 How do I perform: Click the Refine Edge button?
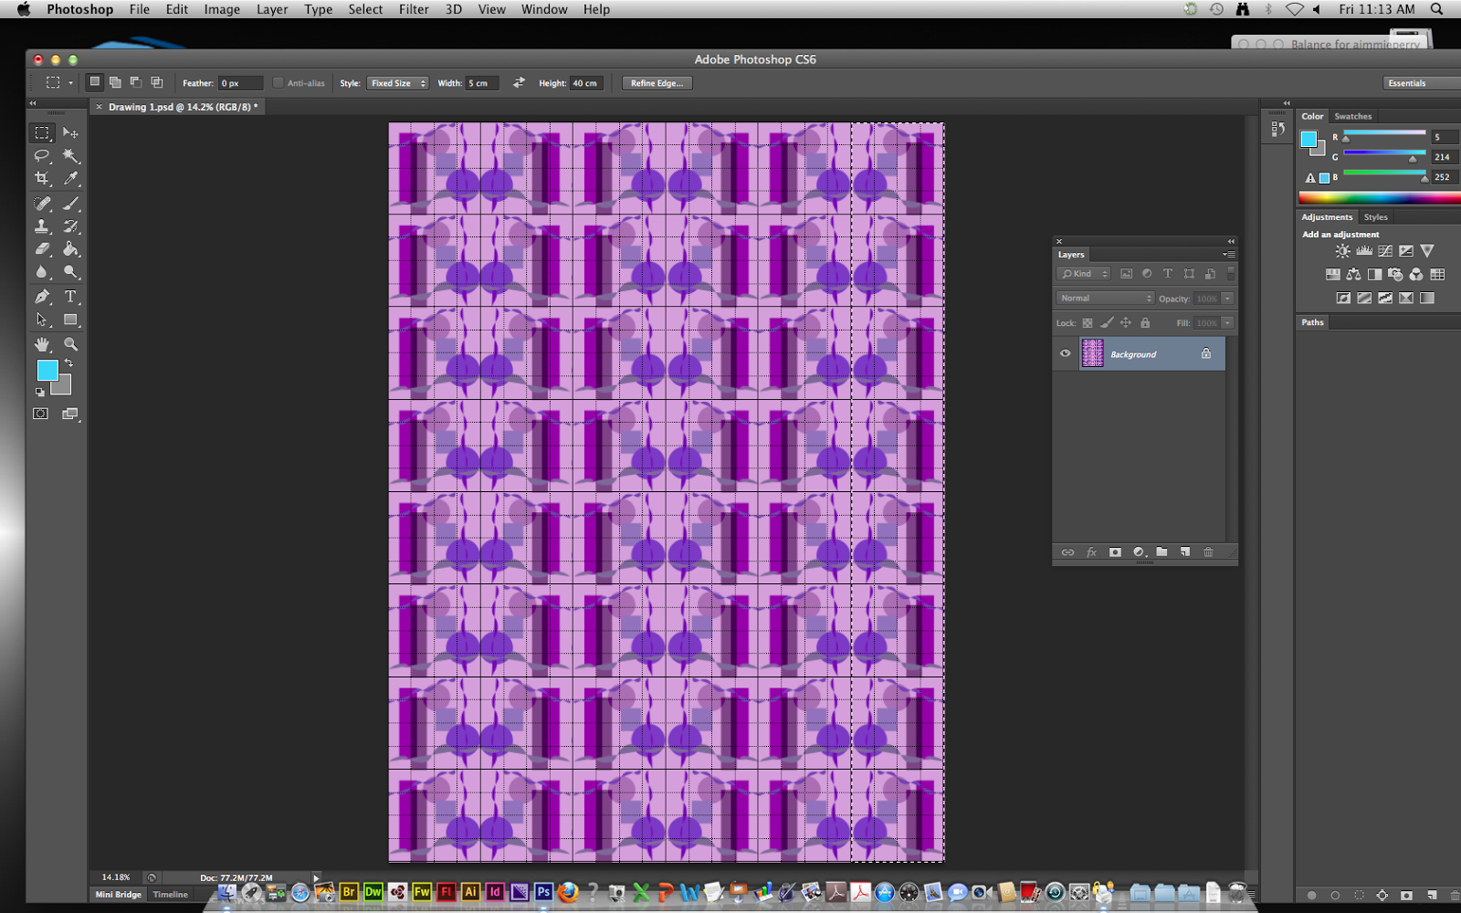click(x=657, y=83)
